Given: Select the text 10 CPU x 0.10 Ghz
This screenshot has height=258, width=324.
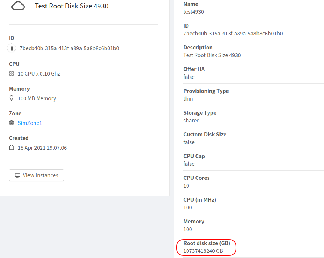Looking at the screenshot, I should click(x=39, y=74).
